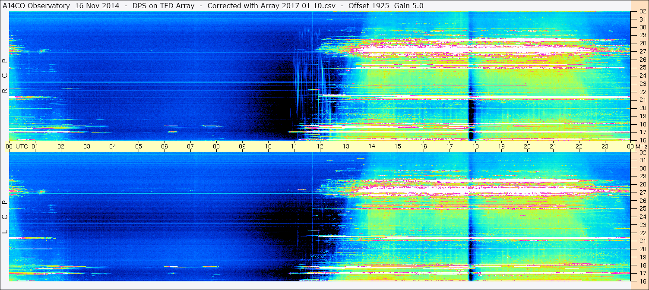Click the 03 hour time axis marker
The height and width of the screenshot is (290, 649).
[87, 146]
